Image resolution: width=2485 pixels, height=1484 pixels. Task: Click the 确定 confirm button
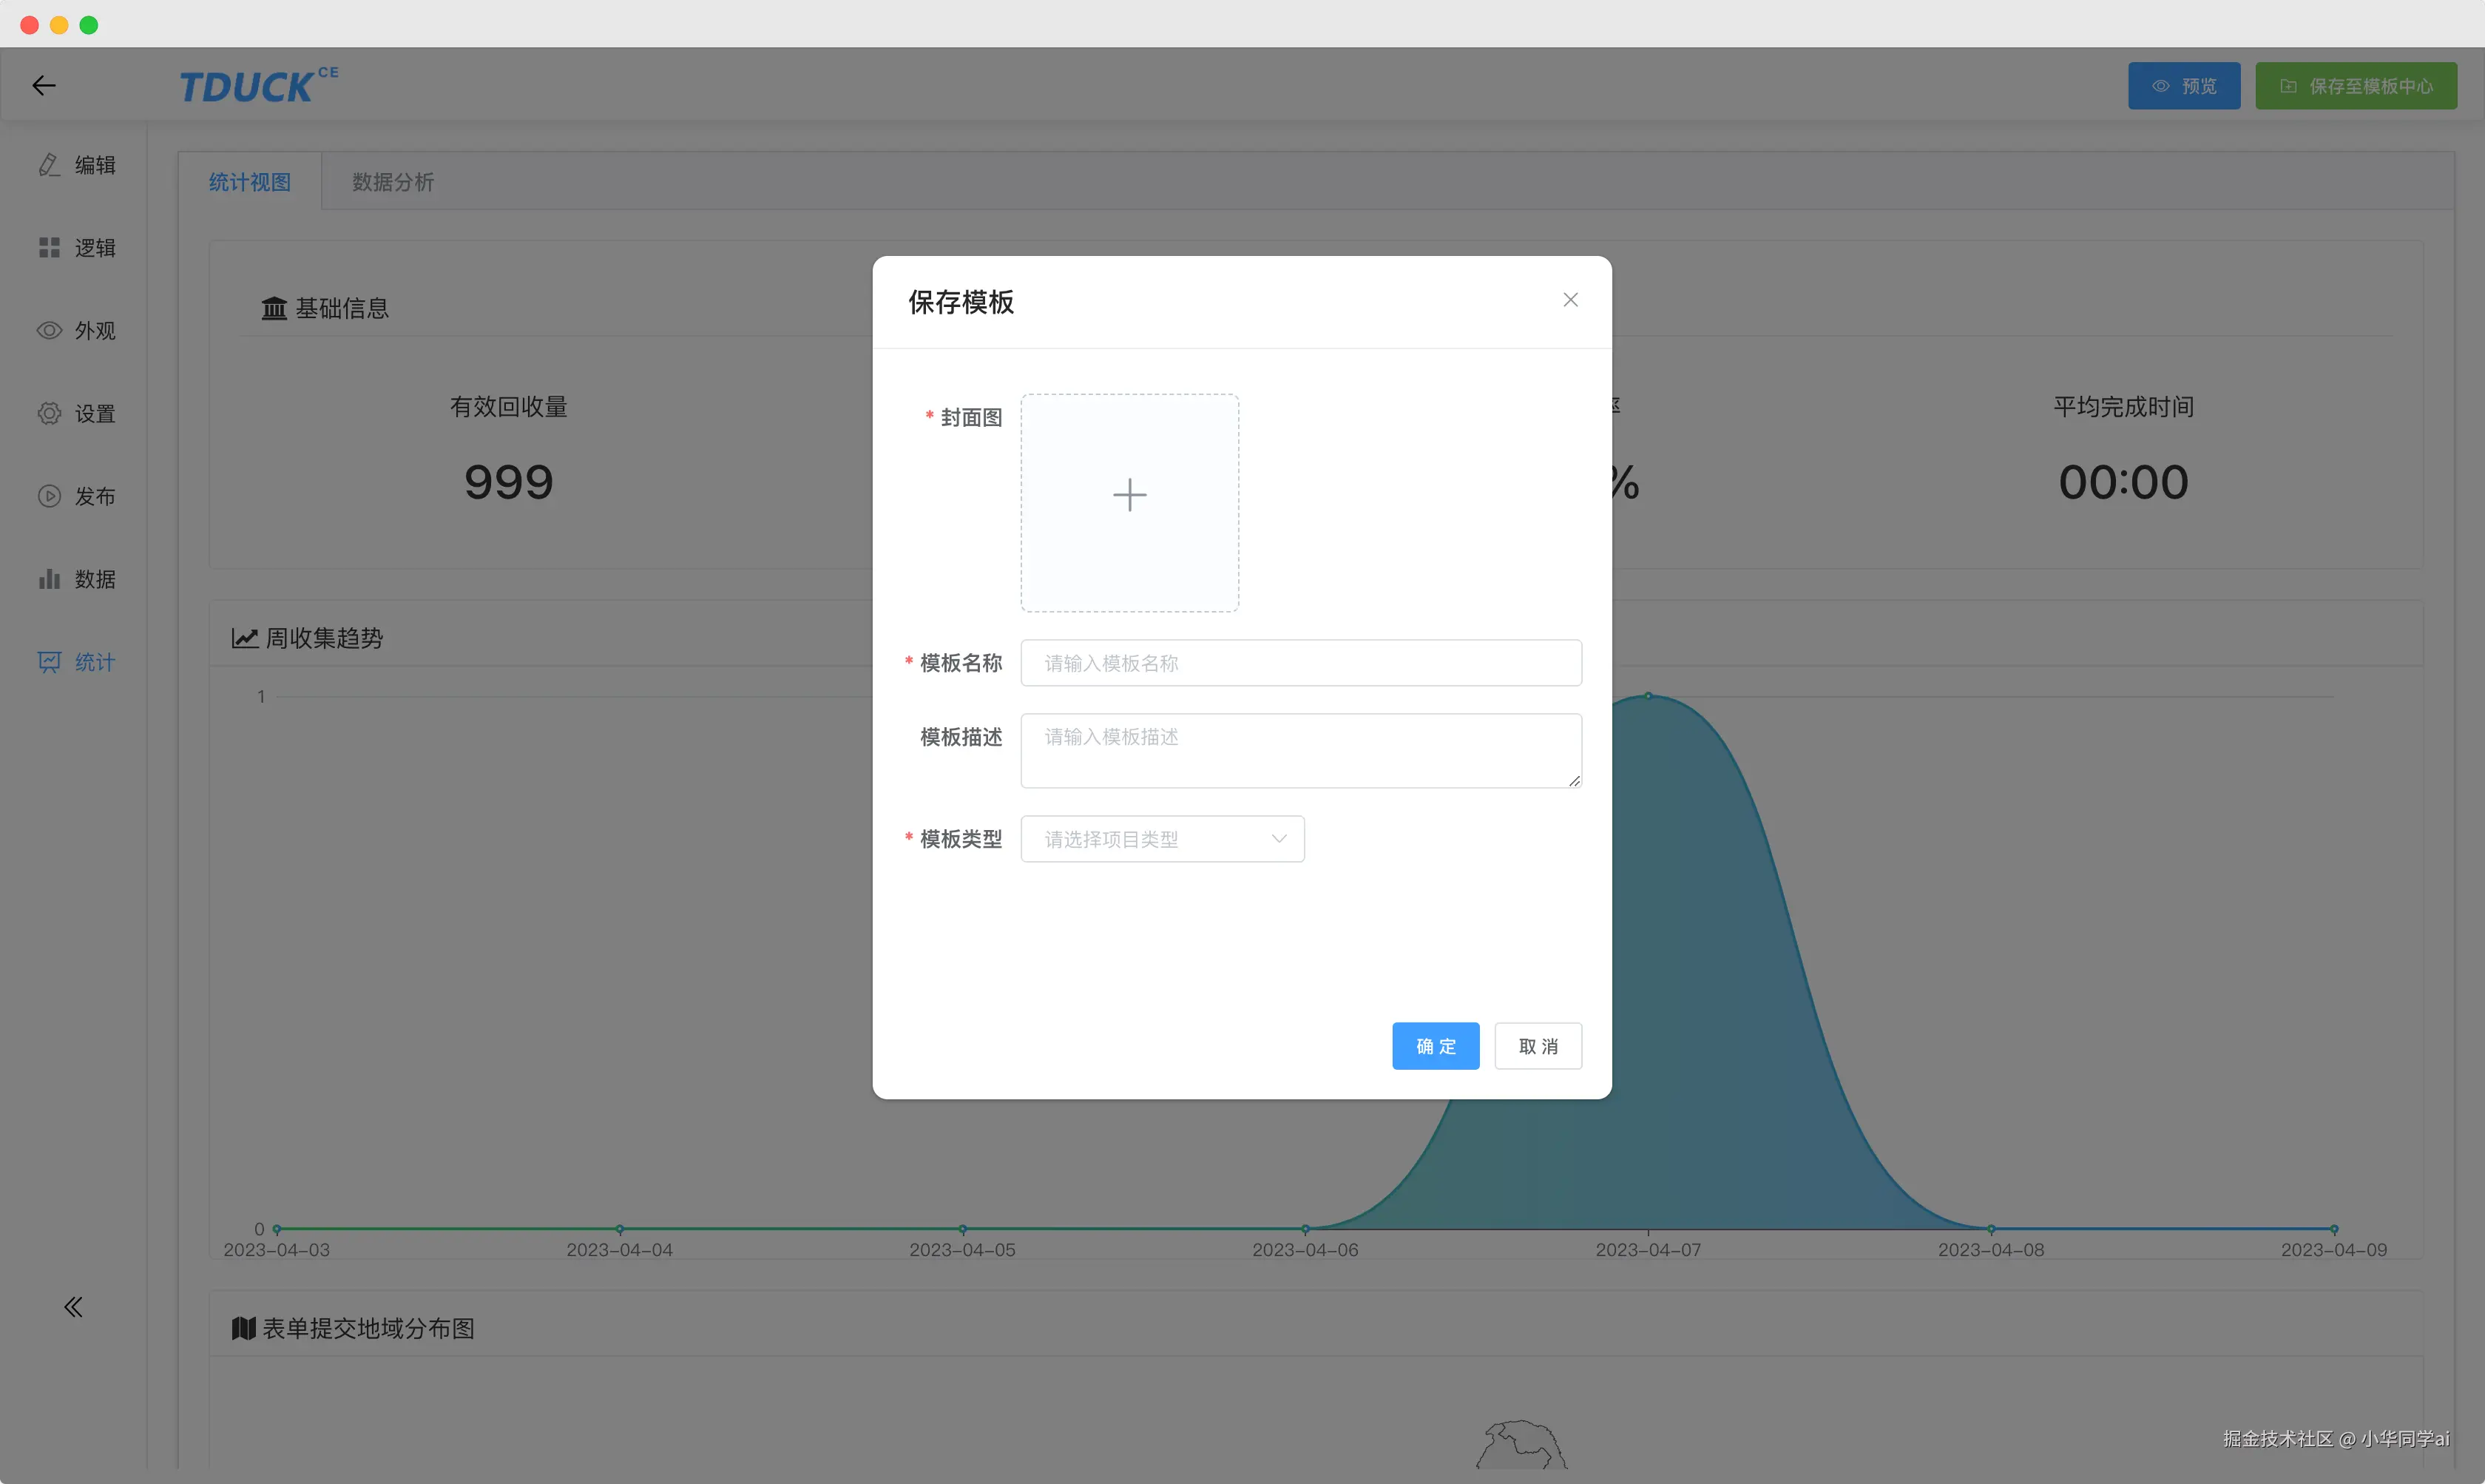pyautogui.click(x=1436, y=1046)
